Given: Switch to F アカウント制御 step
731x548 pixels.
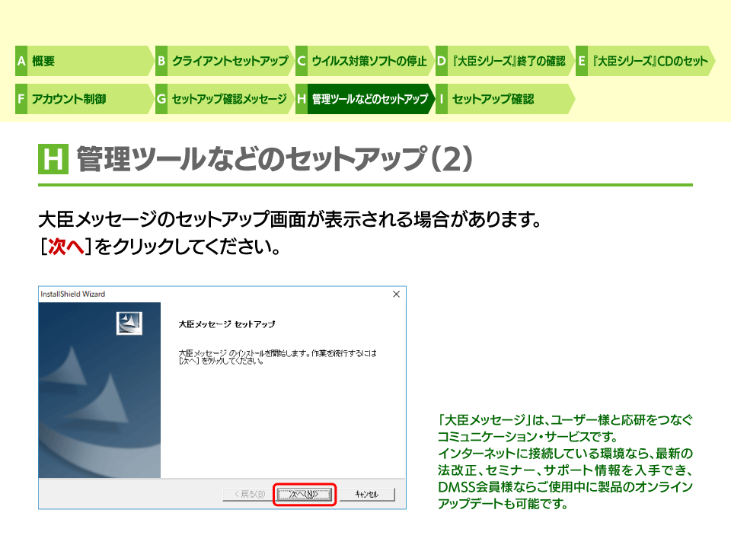Looking at the screenshot, I should tap(82, 99).
